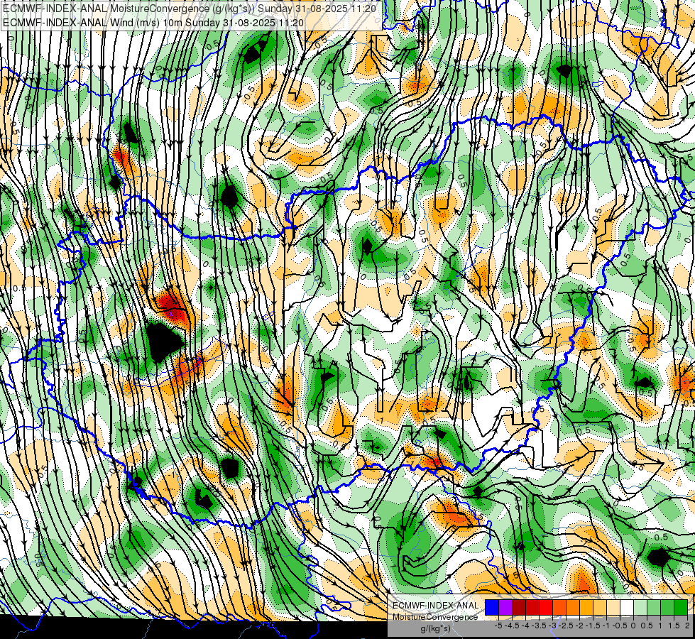Click the -1.5 tick value on legend

click(593, 626)
